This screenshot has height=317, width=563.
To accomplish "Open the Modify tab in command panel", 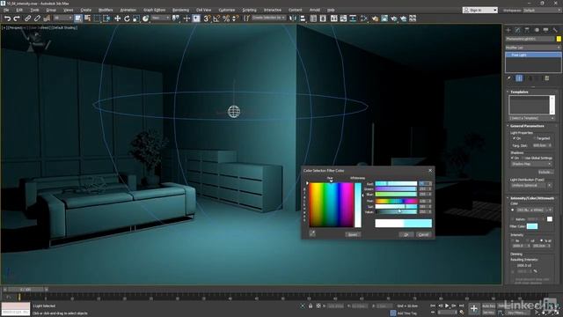I will [x=518, y=30].
